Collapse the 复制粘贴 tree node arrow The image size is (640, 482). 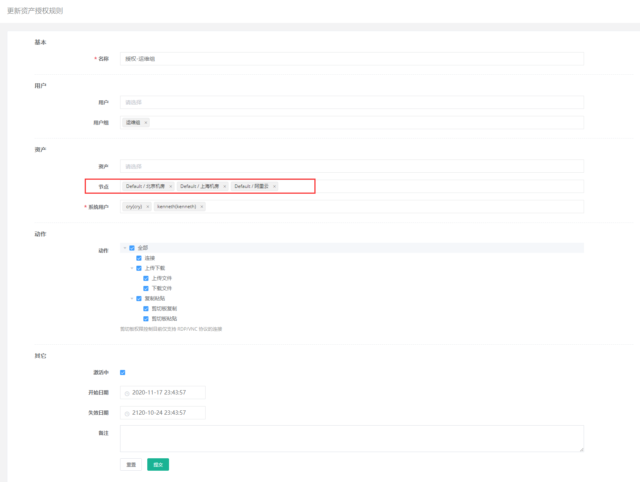coord(132,298)
